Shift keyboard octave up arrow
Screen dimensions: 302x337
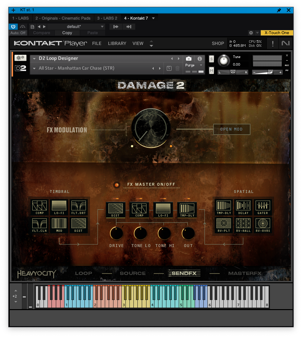(16, 291)
